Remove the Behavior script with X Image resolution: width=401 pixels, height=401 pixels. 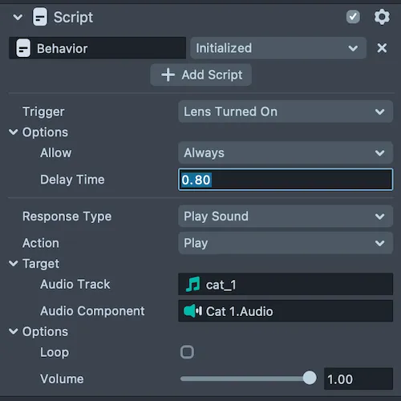coord(382,48)
